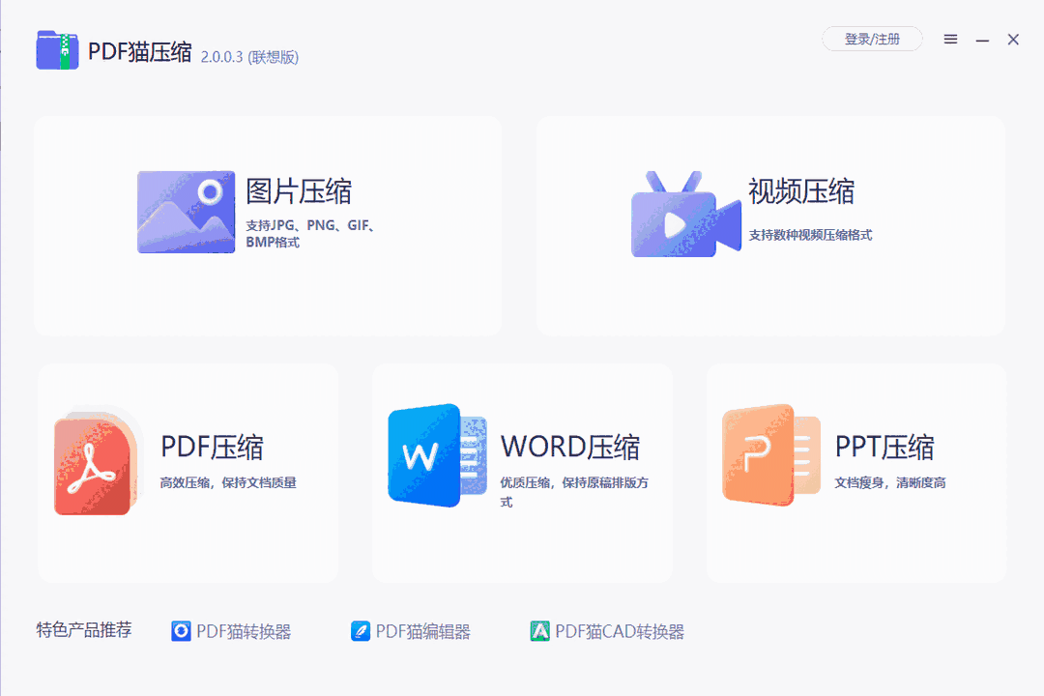Open the PDF压缩 feature card
This screenshot has width=1044, height=696.
click(187, 473)
